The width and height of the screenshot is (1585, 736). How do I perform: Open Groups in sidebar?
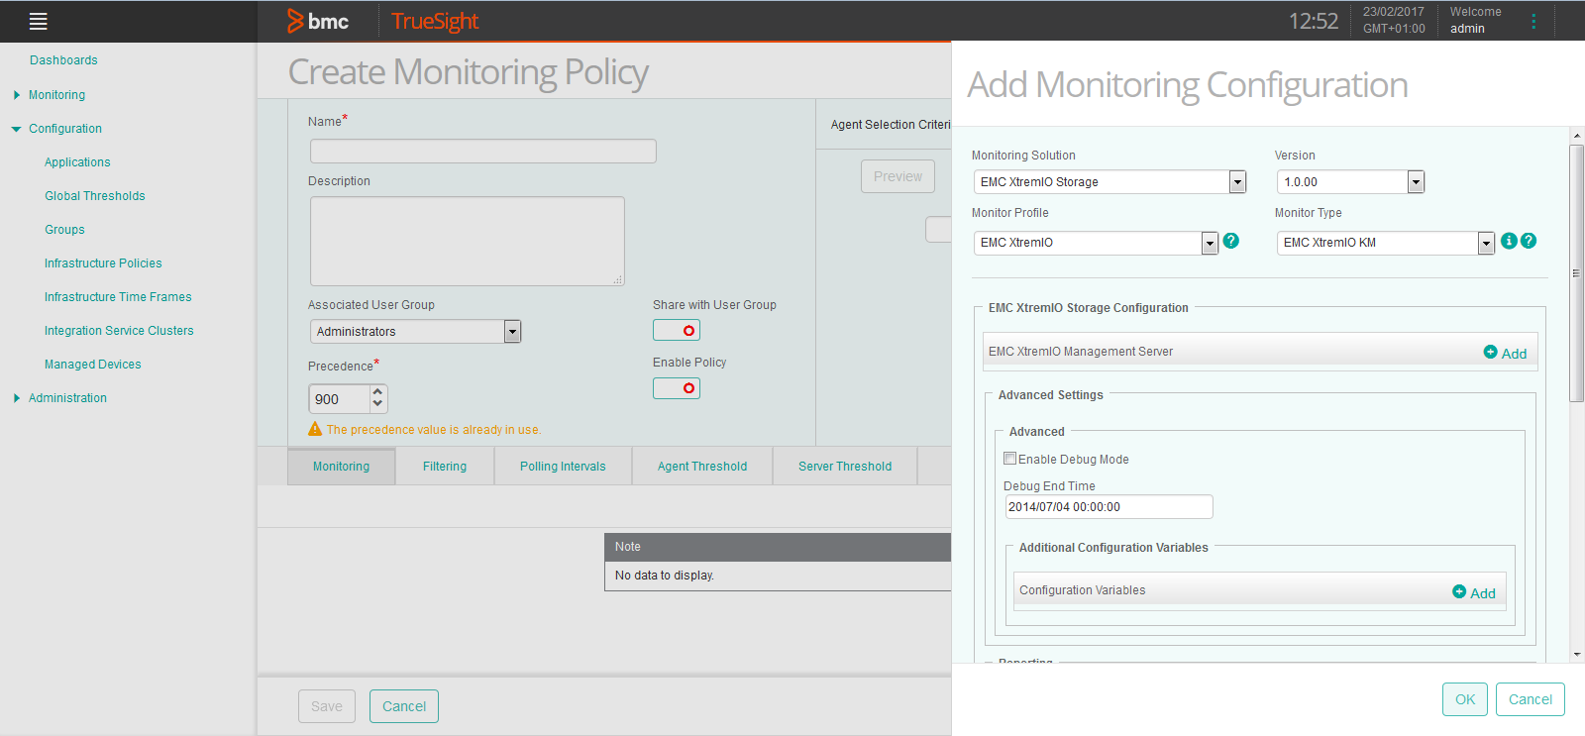[64, 230]
